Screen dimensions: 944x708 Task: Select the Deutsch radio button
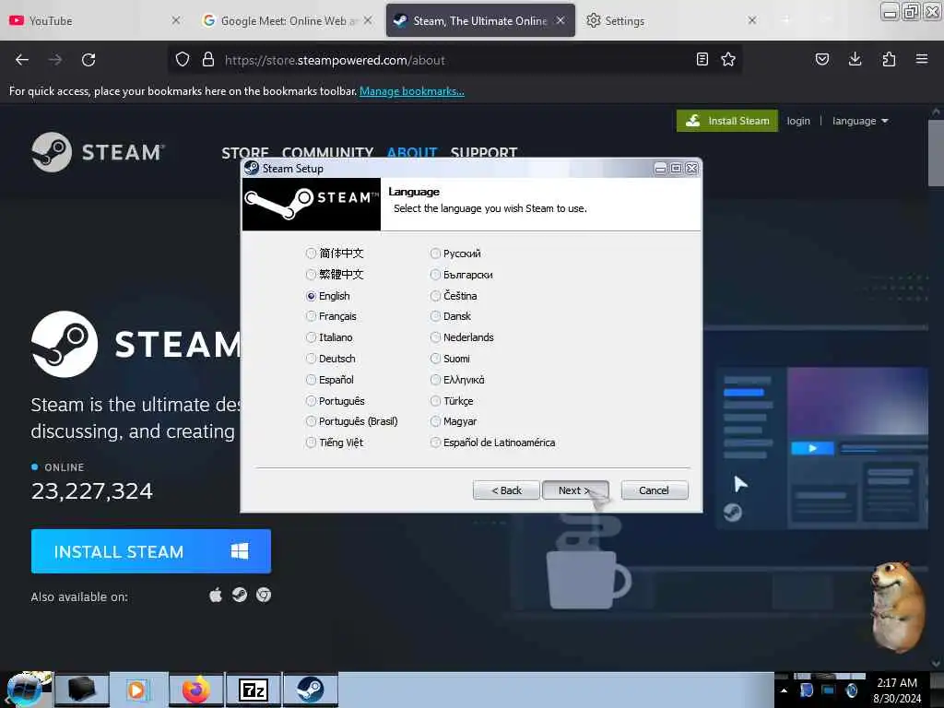click(x=312, y=359)
